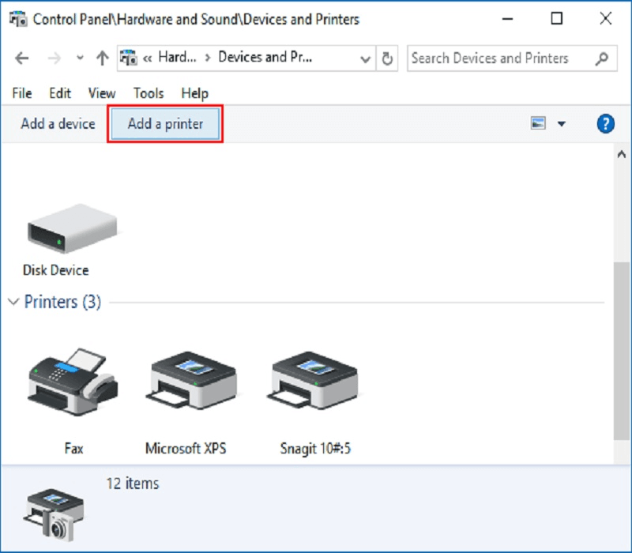The height and width of the screenshot is (553, 632).
Task: Go back with the back arrow
Action: [22, 58]
